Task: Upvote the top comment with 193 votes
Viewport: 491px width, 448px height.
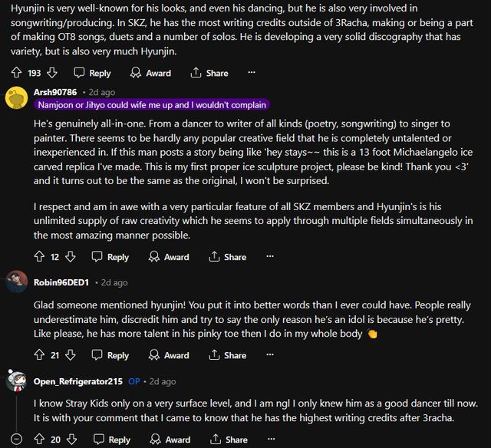Action: tap(17, 73)
